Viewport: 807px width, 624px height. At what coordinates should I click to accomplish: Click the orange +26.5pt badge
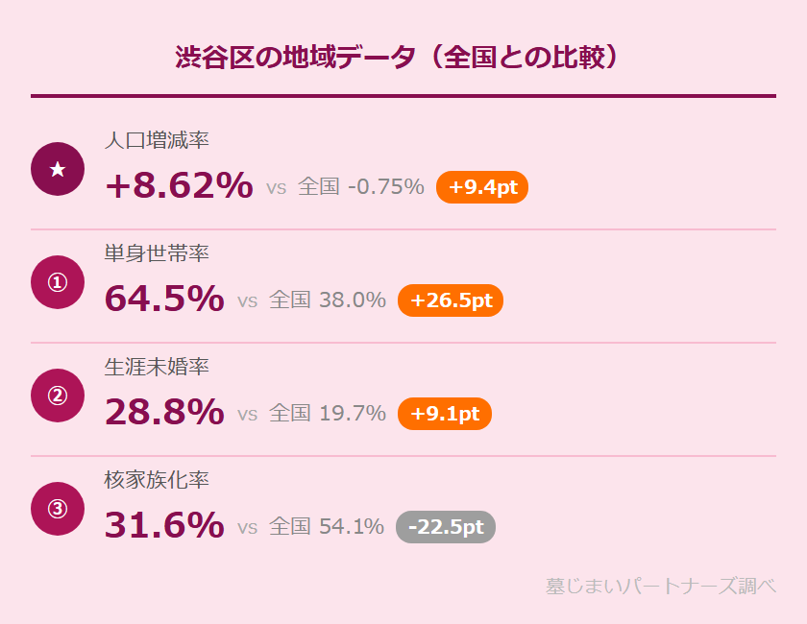(x=451, y=300)
